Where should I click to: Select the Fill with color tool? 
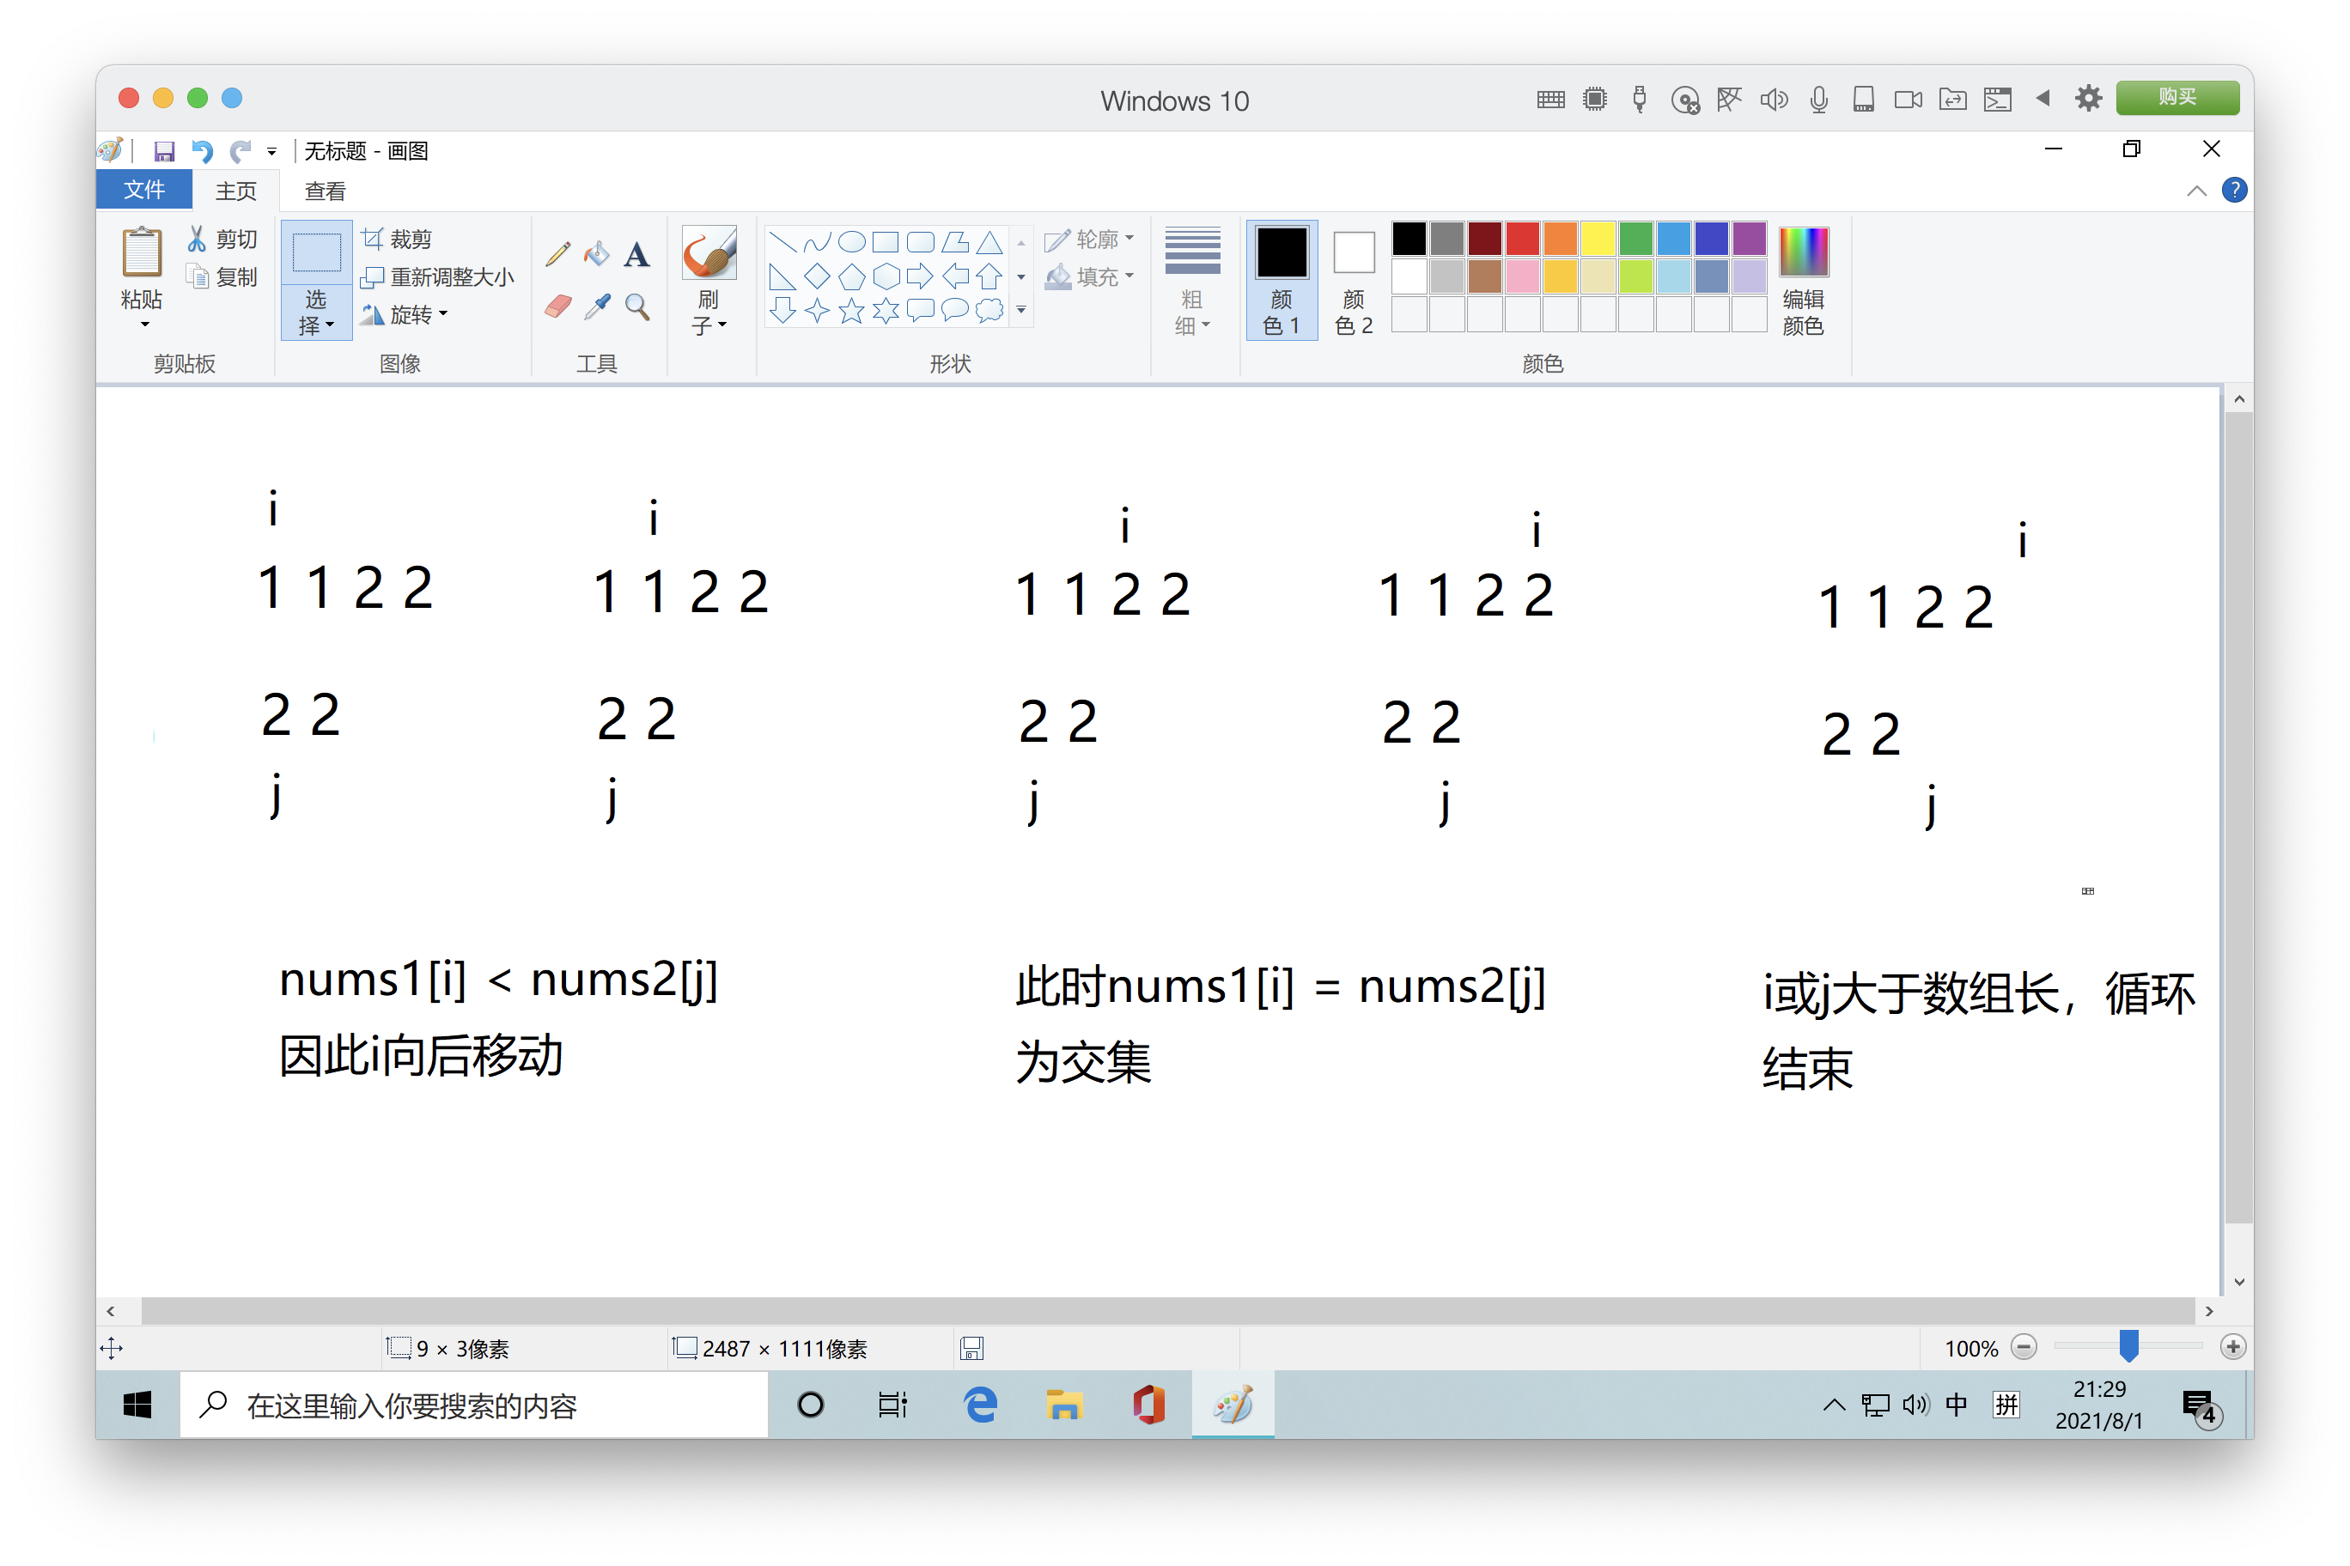click(596, 253)
